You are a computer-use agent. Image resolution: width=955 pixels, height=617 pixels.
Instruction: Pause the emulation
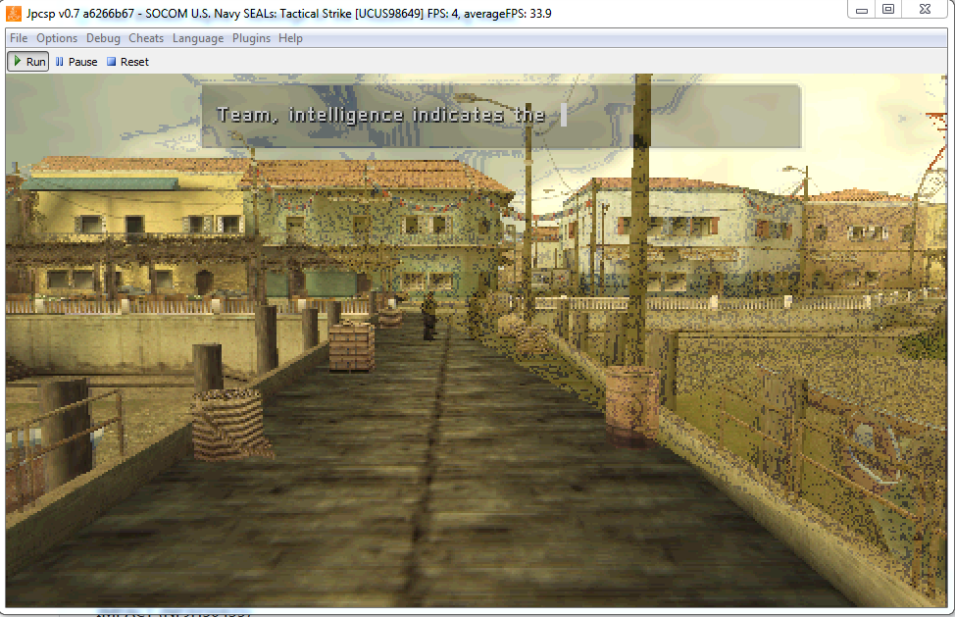[76, 62]
